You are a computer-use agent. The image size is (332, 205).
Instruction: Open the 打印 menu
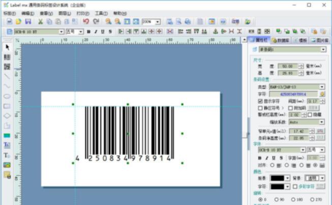point(83,13)
